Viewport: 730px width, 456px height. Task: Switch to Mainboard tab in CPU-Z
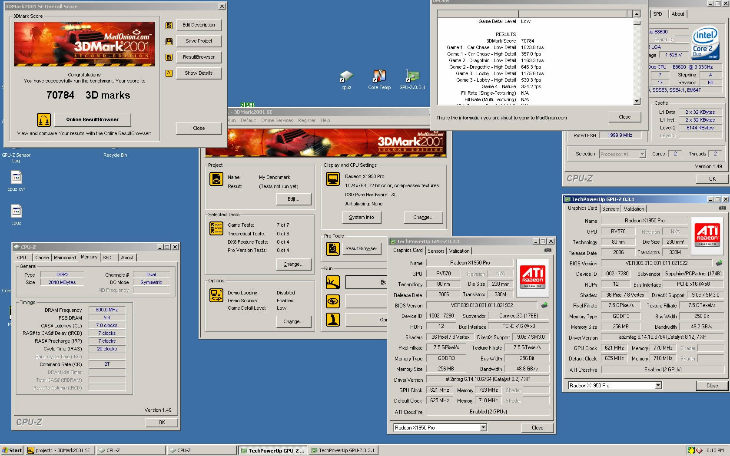[65, 258]
